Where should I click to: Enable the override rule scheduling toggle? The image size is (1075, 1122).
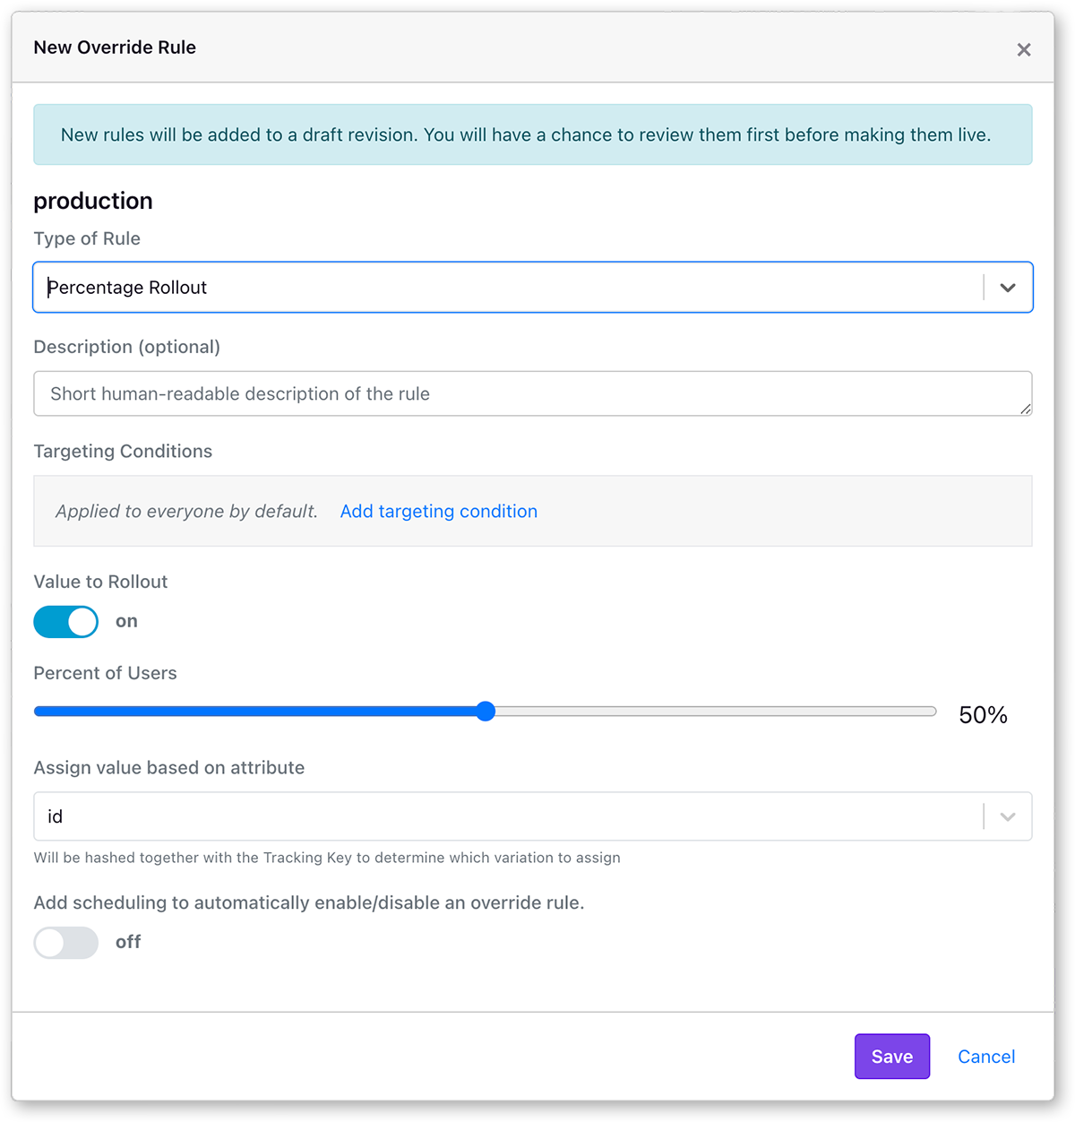point(66,943)
